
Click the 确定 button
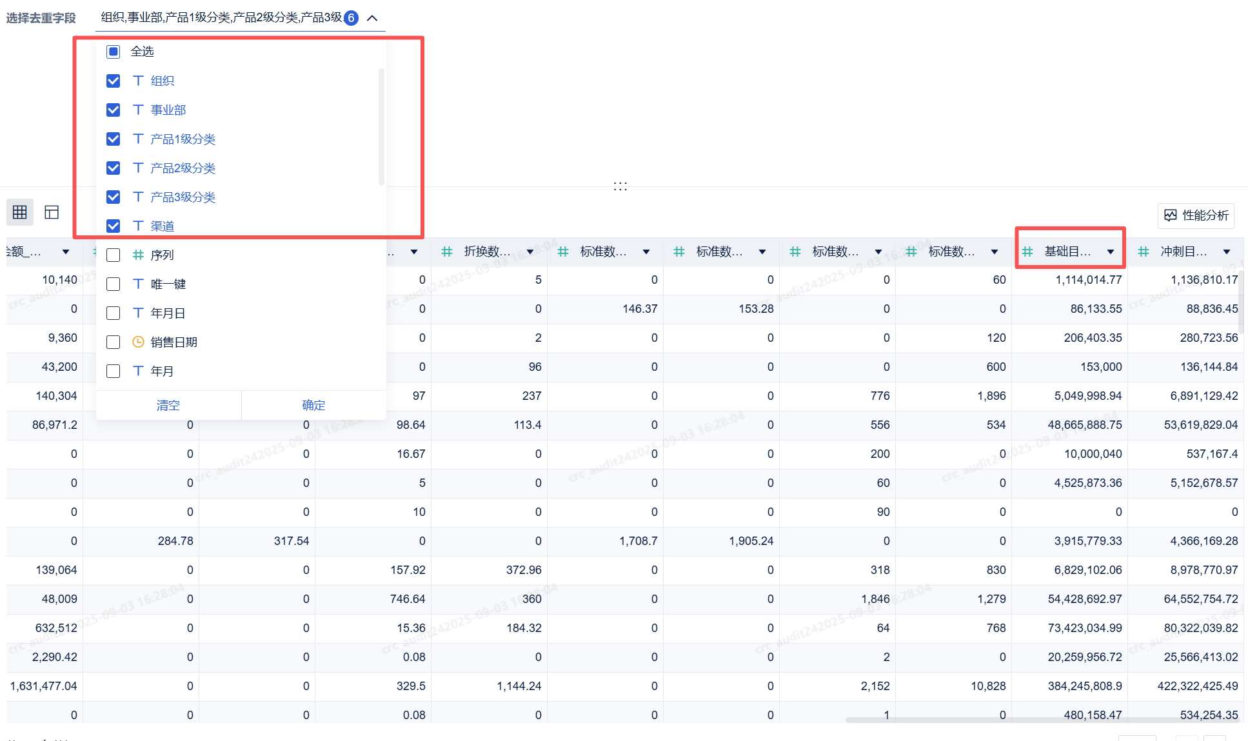tap(314, 405)
